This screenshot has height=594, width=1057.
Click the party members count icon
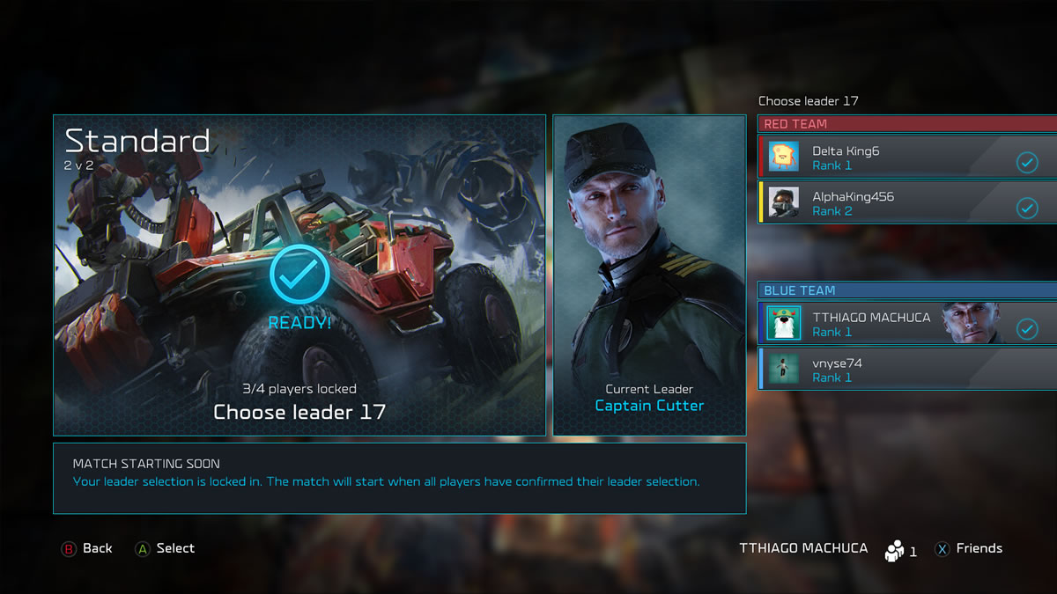pyautogui.click(x=895, y=549)
